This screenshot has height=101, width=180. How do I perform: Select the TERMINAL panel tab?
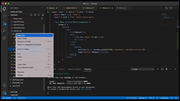point(87,69)
